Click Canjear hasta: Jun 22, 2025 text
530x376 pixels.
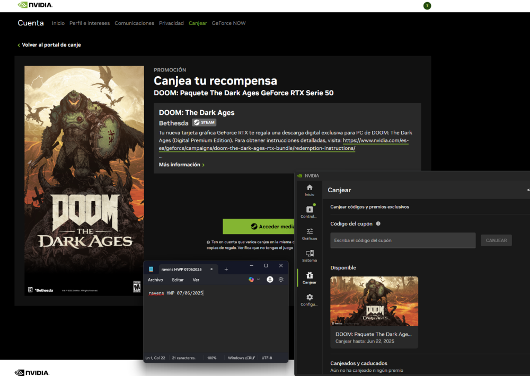pyautogui.click(x=365, y=341)
